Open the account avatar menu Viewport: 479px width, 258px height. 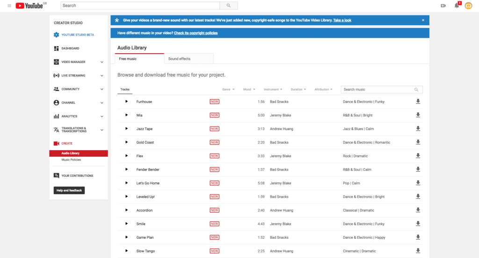(468, 6)
